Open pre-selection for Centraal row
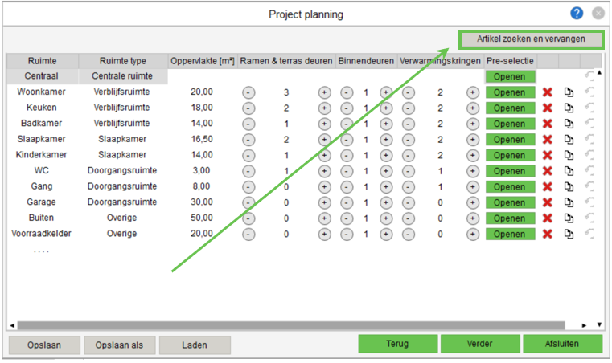This screenshot has width=612, height=363. [509, 77]
